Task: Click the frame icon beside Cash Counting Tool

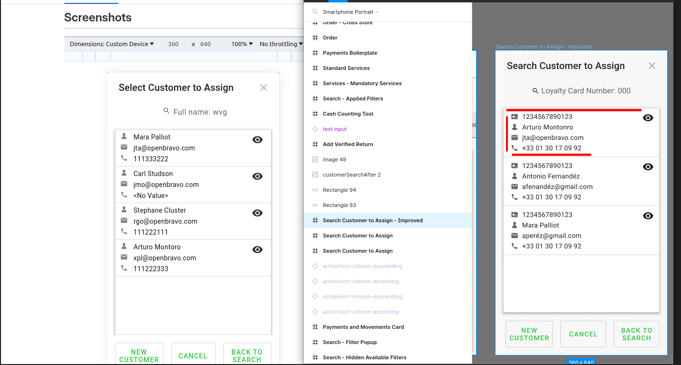Action: 315,114
